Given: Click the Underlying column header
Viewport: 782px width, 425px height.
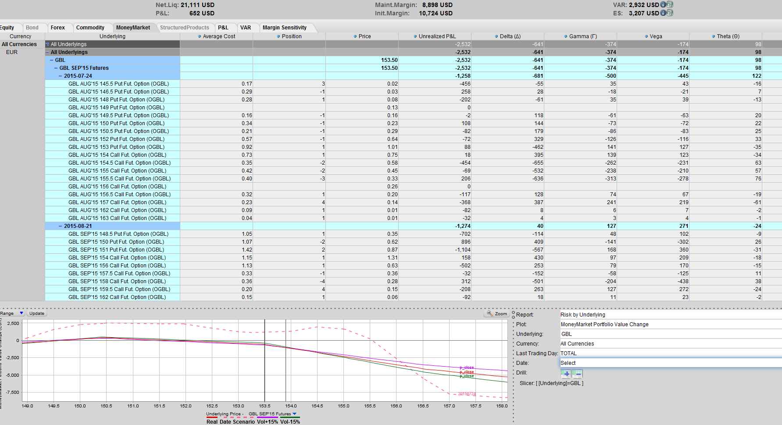Looking at the screenshot, I should click(112, 36).
